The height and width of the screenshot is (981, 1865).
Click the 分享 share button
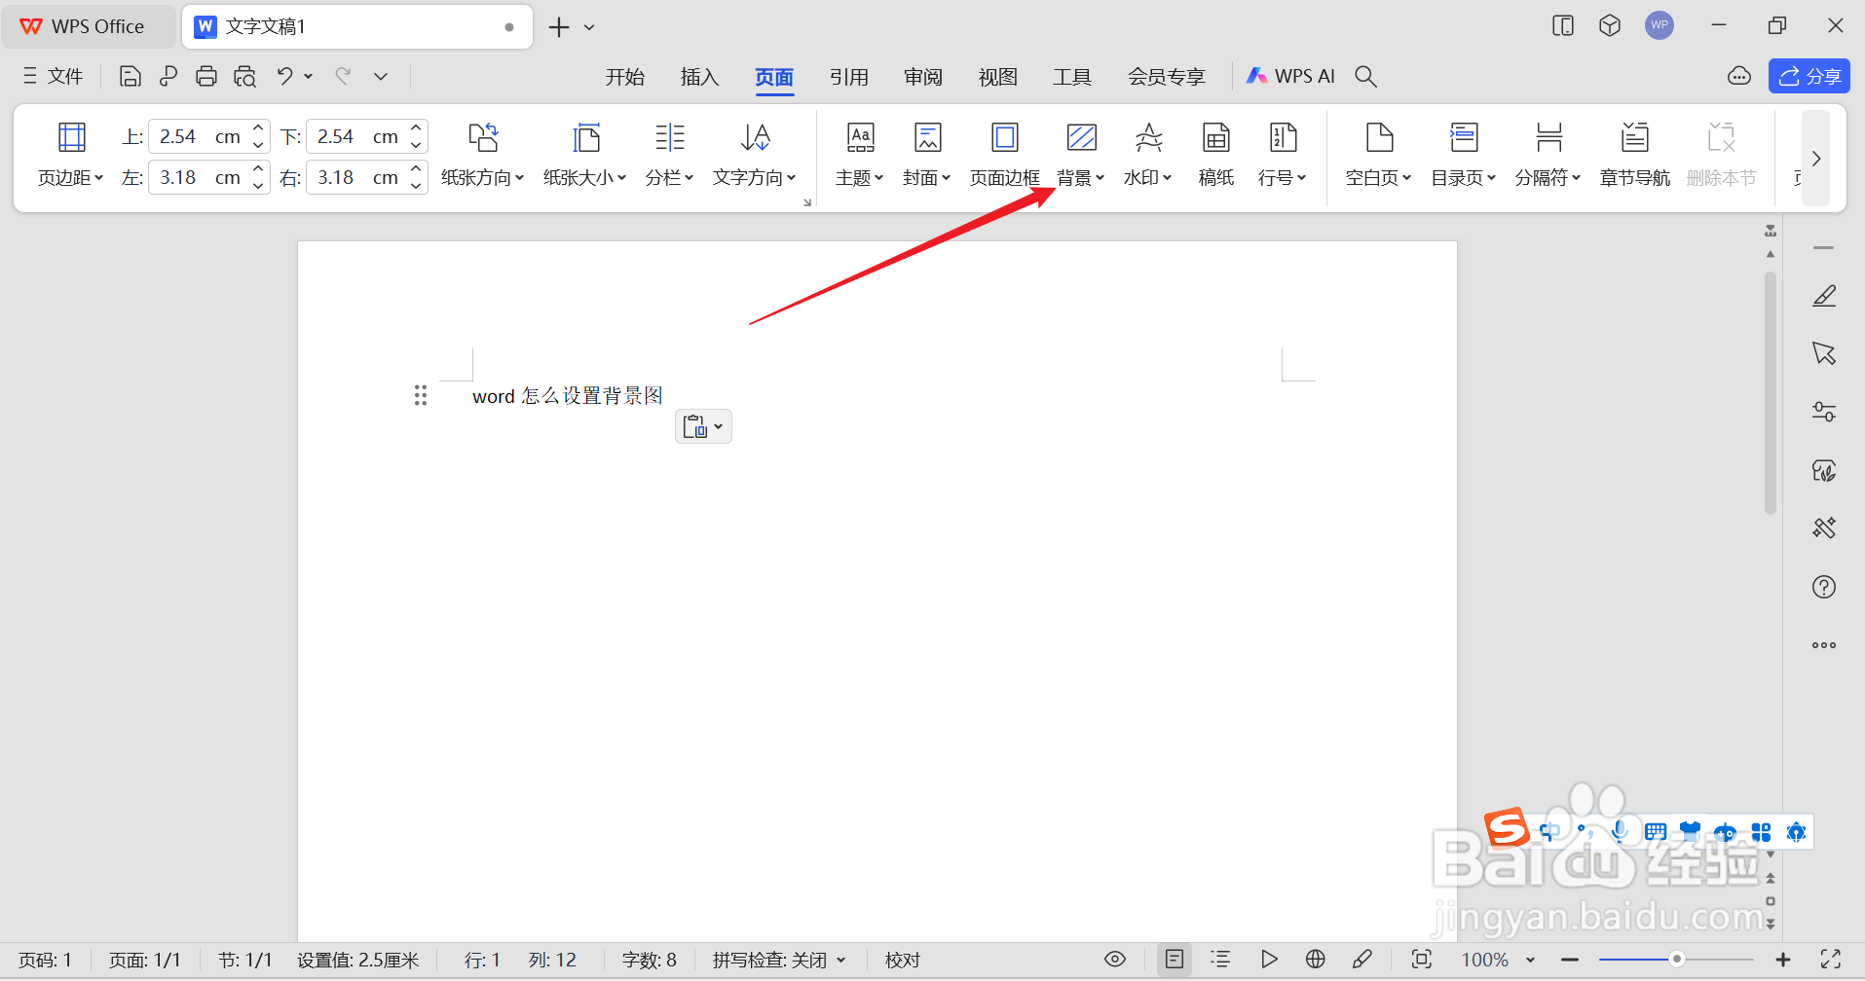(1809, 76)
